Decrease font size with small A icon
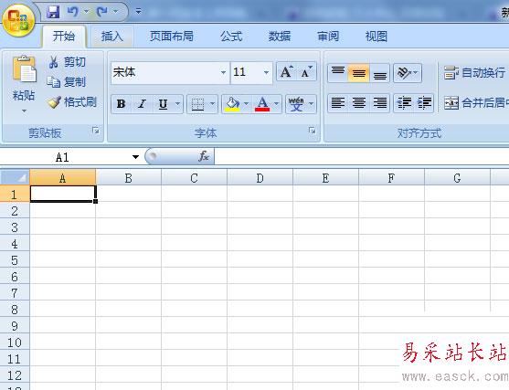This screenshot has width=509, height=390. coord(306,72)
